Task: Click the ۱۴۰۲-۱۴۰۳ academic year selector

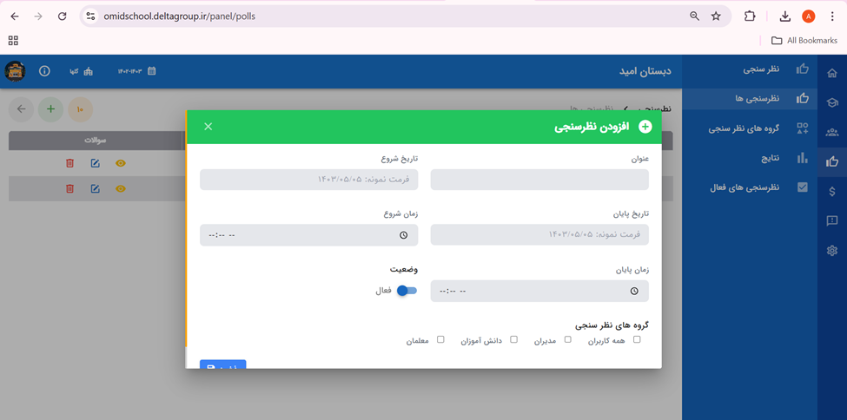Action: pos(129,71)
